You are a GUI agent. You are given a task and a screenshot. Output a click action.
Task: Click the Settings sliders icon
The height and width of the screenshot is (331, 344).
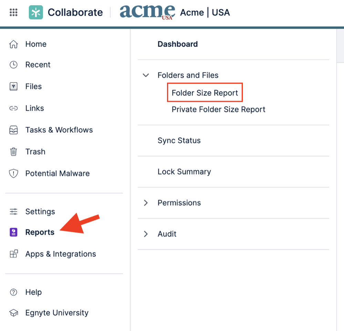[13, 211]
